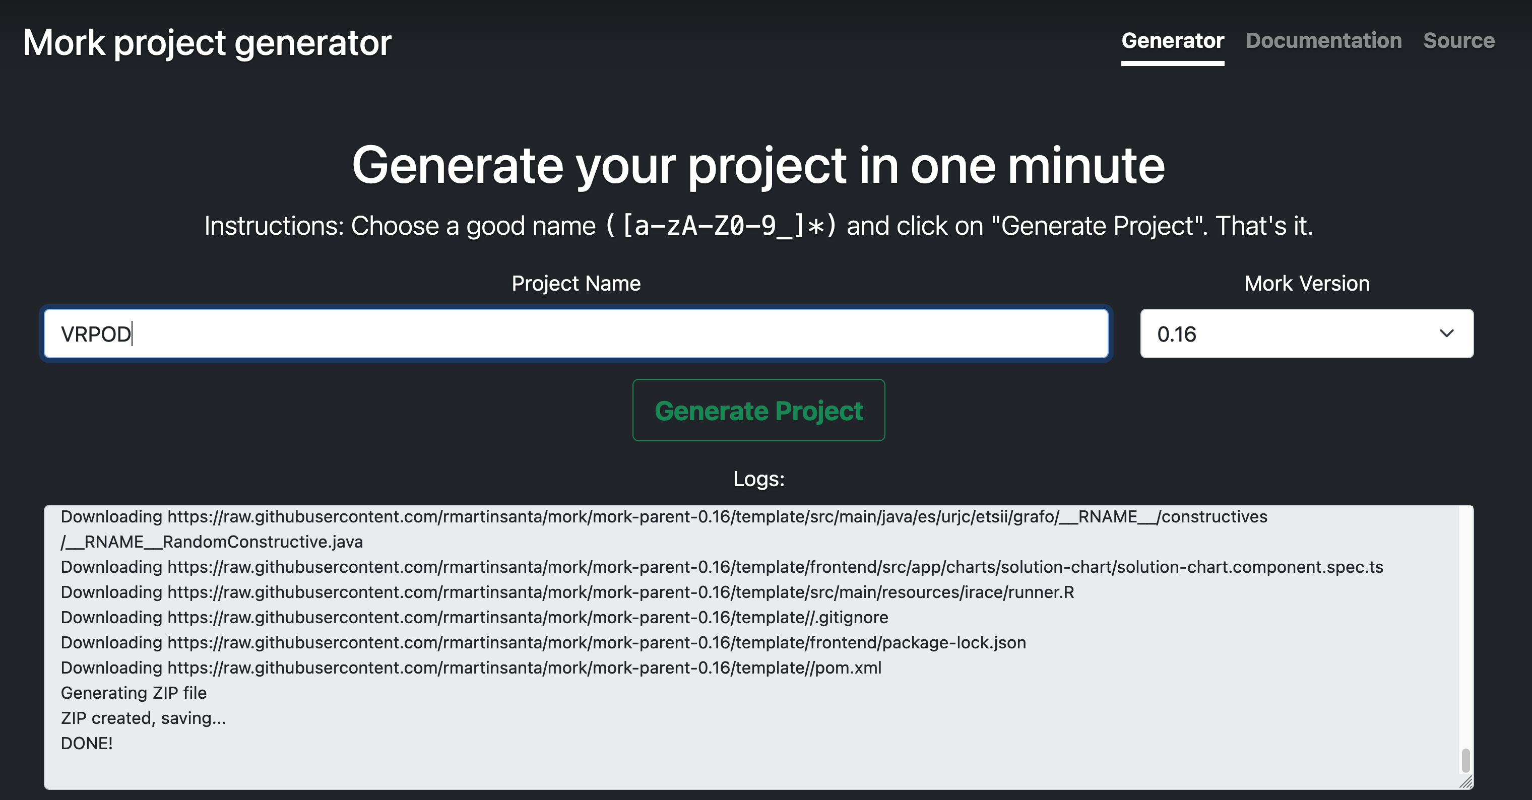Click the logs scrollbar thumb
This screenshot has height=800, width=1532.
[1465, 760]
